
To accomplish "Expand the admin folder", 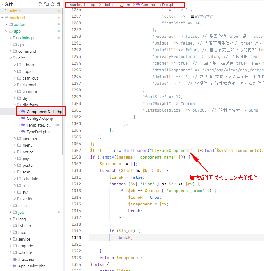I will tap(2, 11).
